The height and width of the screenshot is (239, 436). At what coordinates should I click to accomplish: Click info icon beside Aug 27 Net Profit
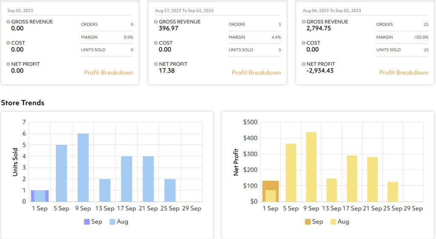click(156, 64)
